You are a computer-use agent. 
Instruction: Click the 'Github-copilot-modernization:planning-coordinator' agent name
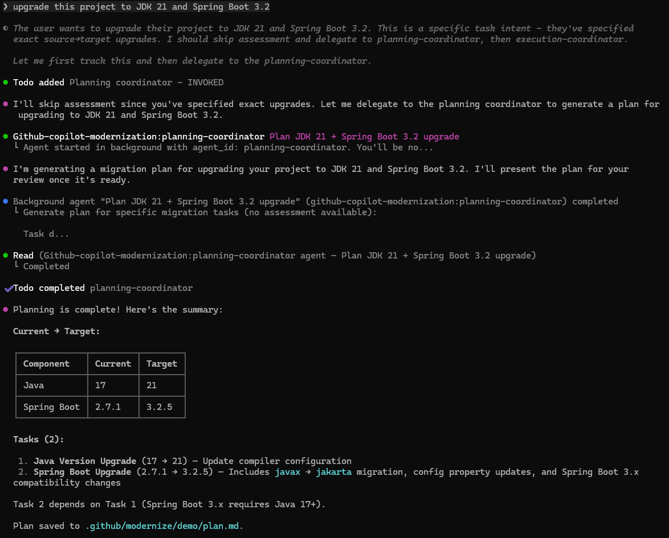(138, 137)
